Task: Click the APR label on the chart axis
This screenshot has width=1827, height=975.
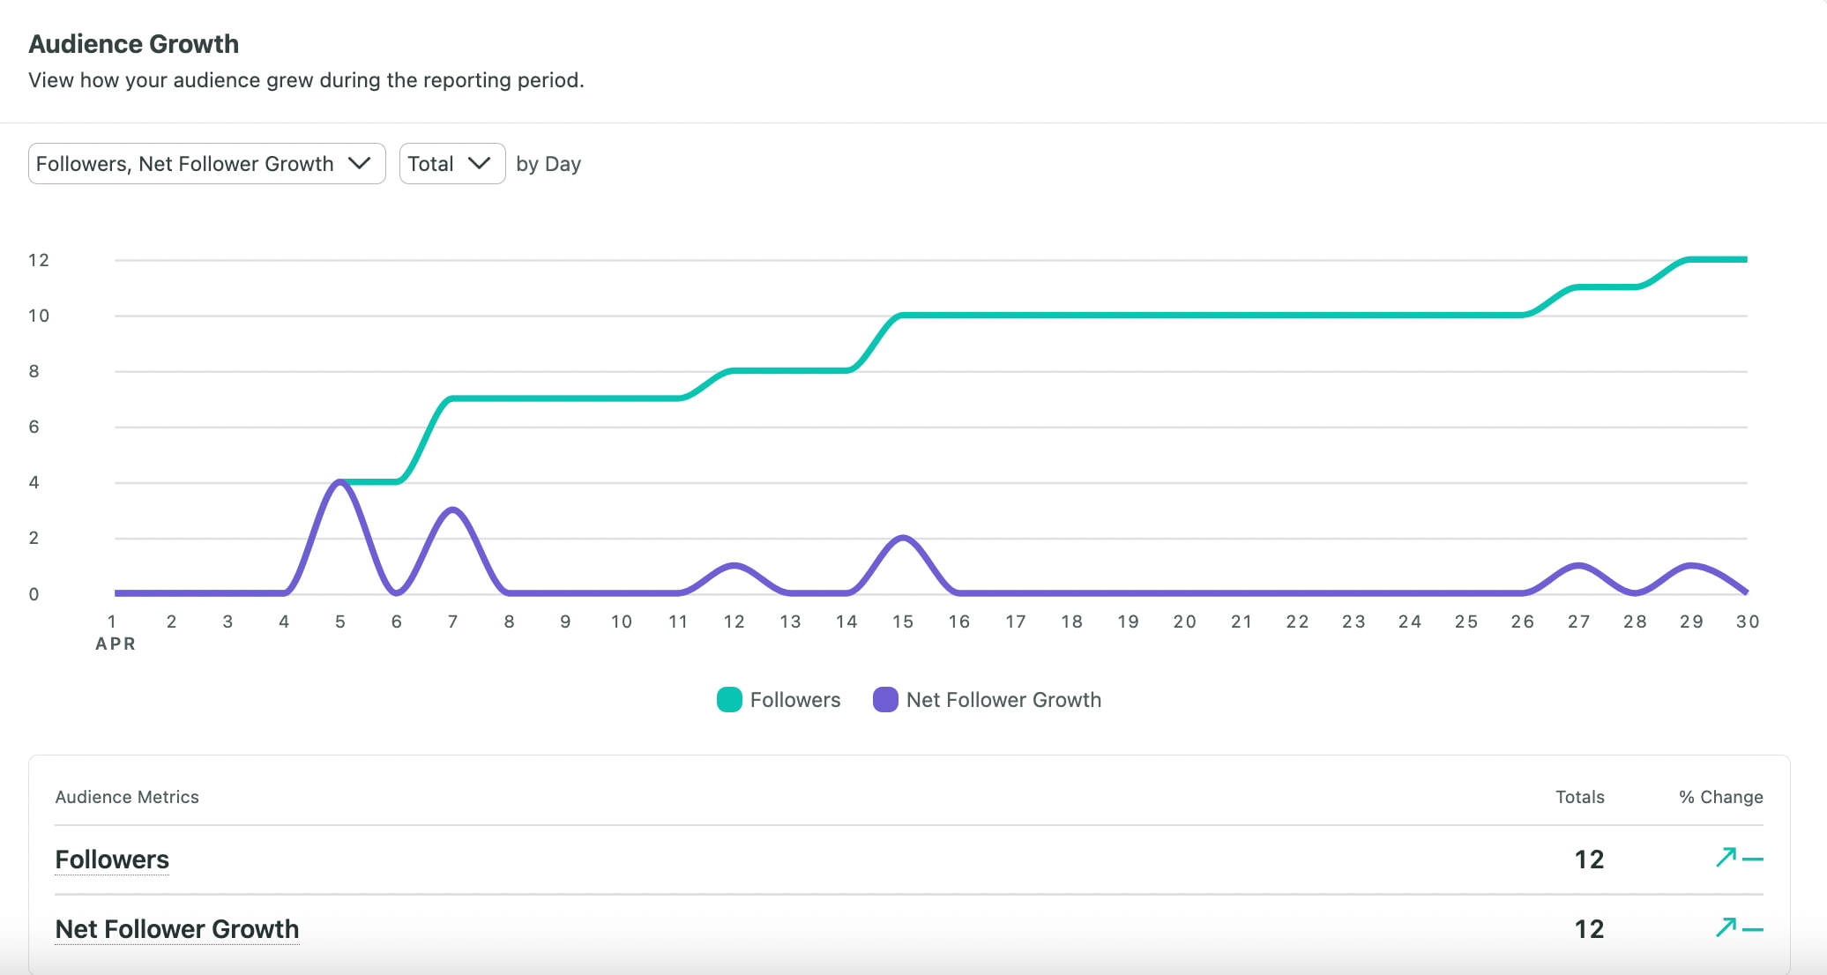Action: [x=115, y=644]
